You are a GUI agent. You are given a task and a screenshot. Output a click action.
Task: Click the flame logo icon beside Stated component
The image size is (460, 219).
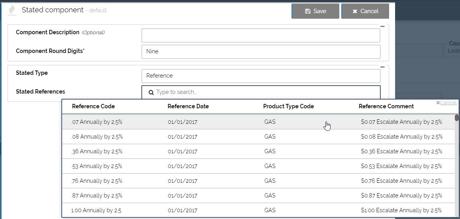click(x=12, y=10)
